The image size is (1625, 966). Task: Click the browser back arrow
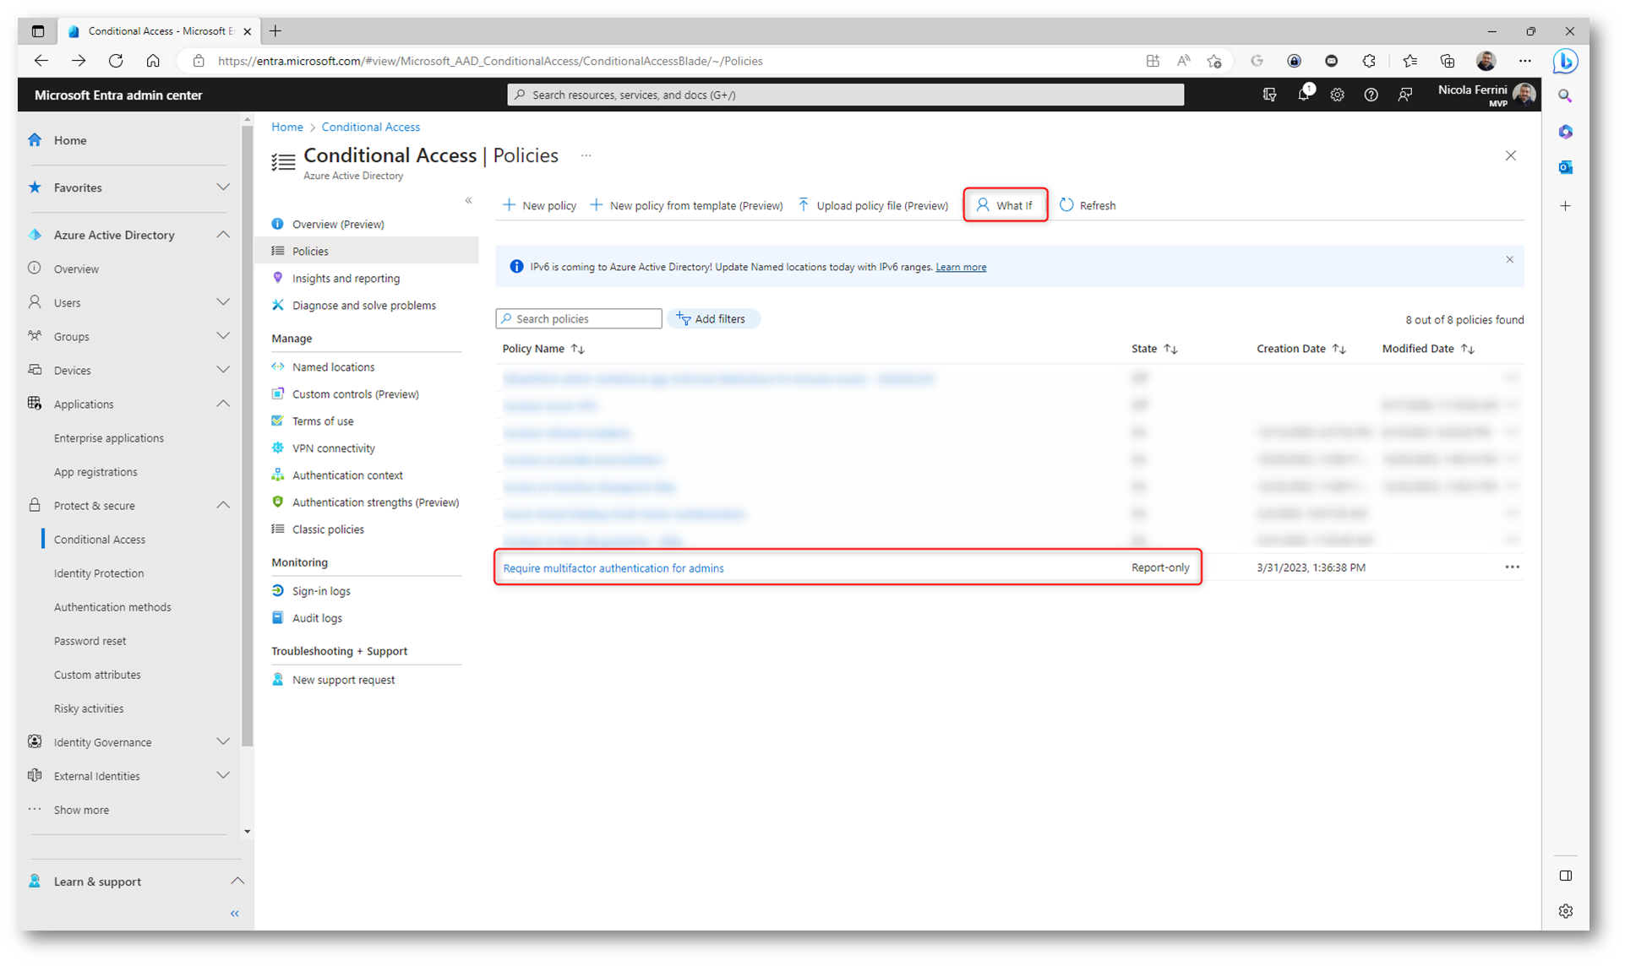tap(41, 61)
